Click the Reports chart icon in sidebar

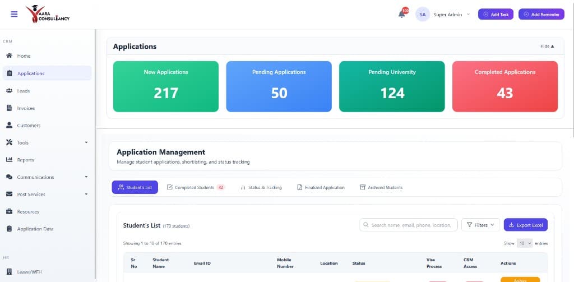[x=10, y=160]
